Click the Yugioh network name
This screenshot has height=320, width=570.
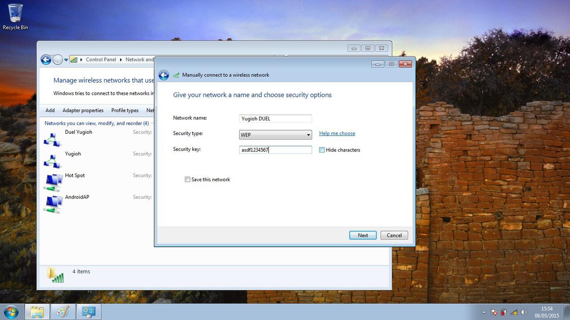coord(73,154)
